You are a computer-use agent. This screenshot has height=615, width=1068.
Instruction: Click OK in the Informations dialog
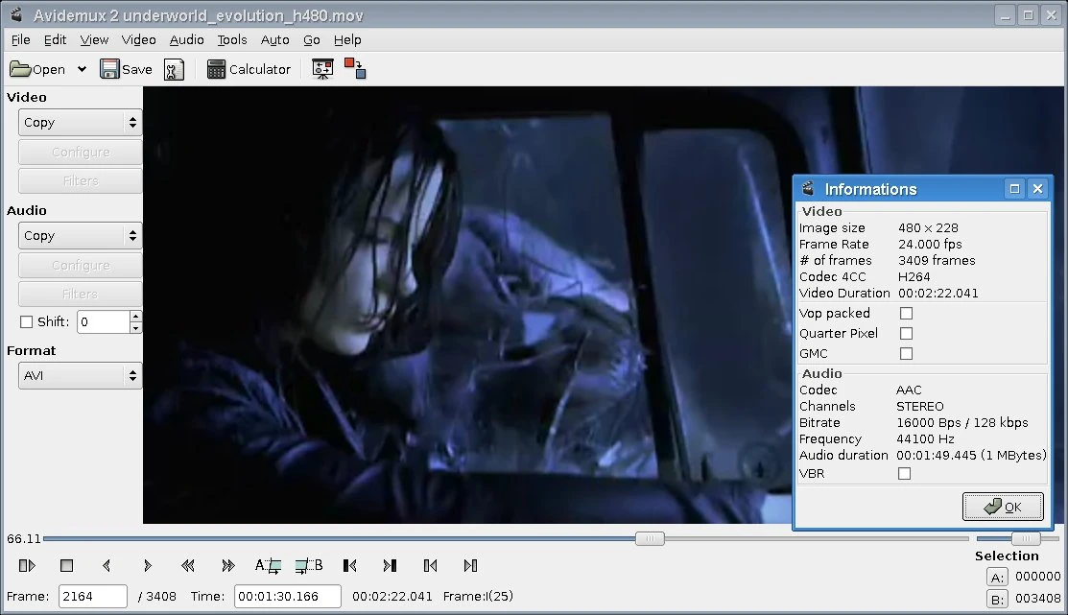pos(1003,507)
